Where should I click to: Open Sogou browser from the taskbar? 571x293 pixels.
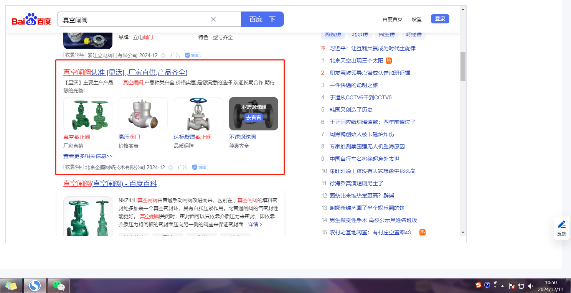[35, 285]
